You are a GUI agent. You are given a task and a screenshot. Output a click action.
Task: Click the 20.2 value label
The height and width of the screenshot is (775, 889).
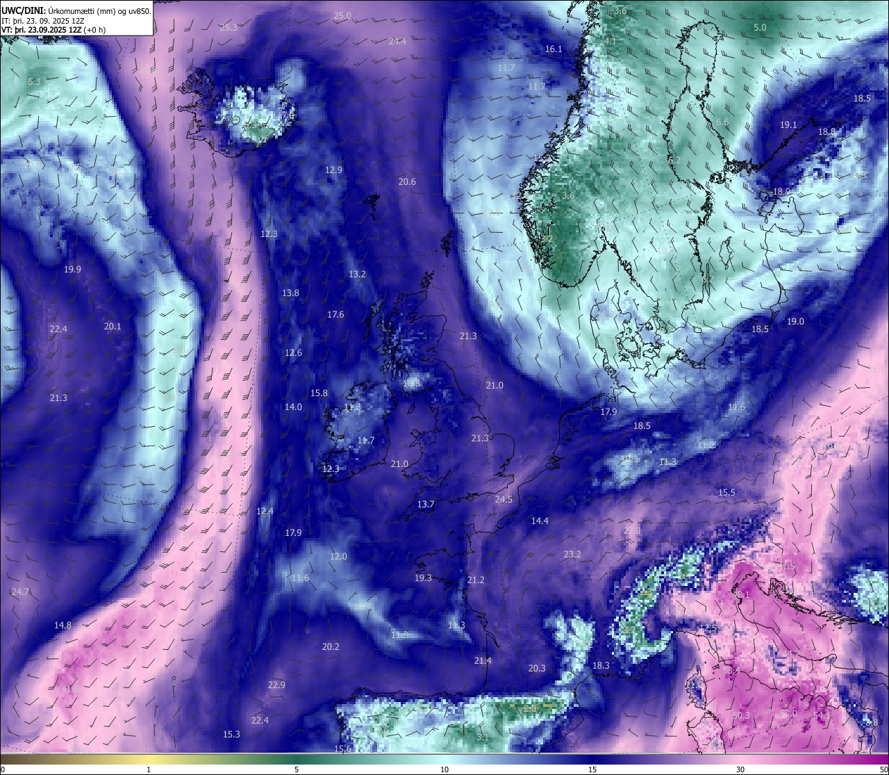tap(331, 646)
